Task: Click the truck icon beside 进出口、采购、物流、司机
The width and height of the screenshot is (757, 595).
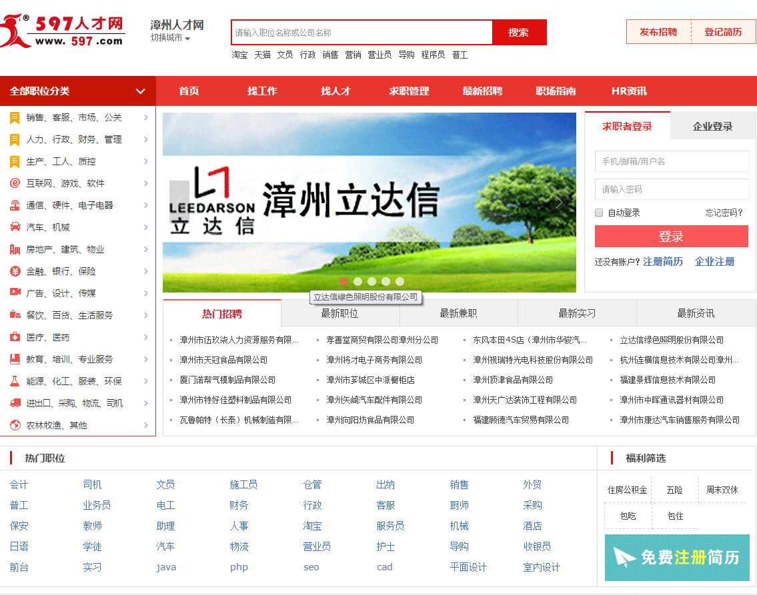Action: (15, 402)
